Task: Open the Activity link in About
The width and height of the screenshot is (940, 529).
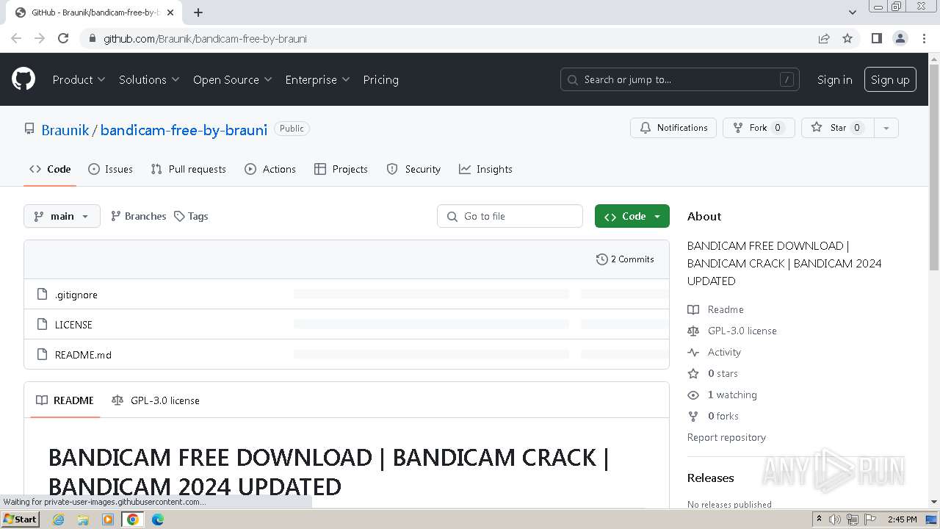Action: (x=715, y=352)
